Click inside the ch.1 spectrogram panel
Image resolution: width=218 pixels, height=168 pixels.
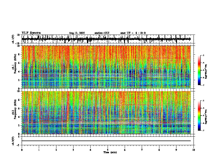pyautogui.click(x=107, y=67)
